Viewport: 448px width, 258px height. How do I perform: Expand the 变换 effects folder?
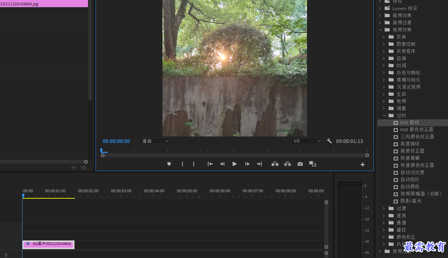[384, 37]
